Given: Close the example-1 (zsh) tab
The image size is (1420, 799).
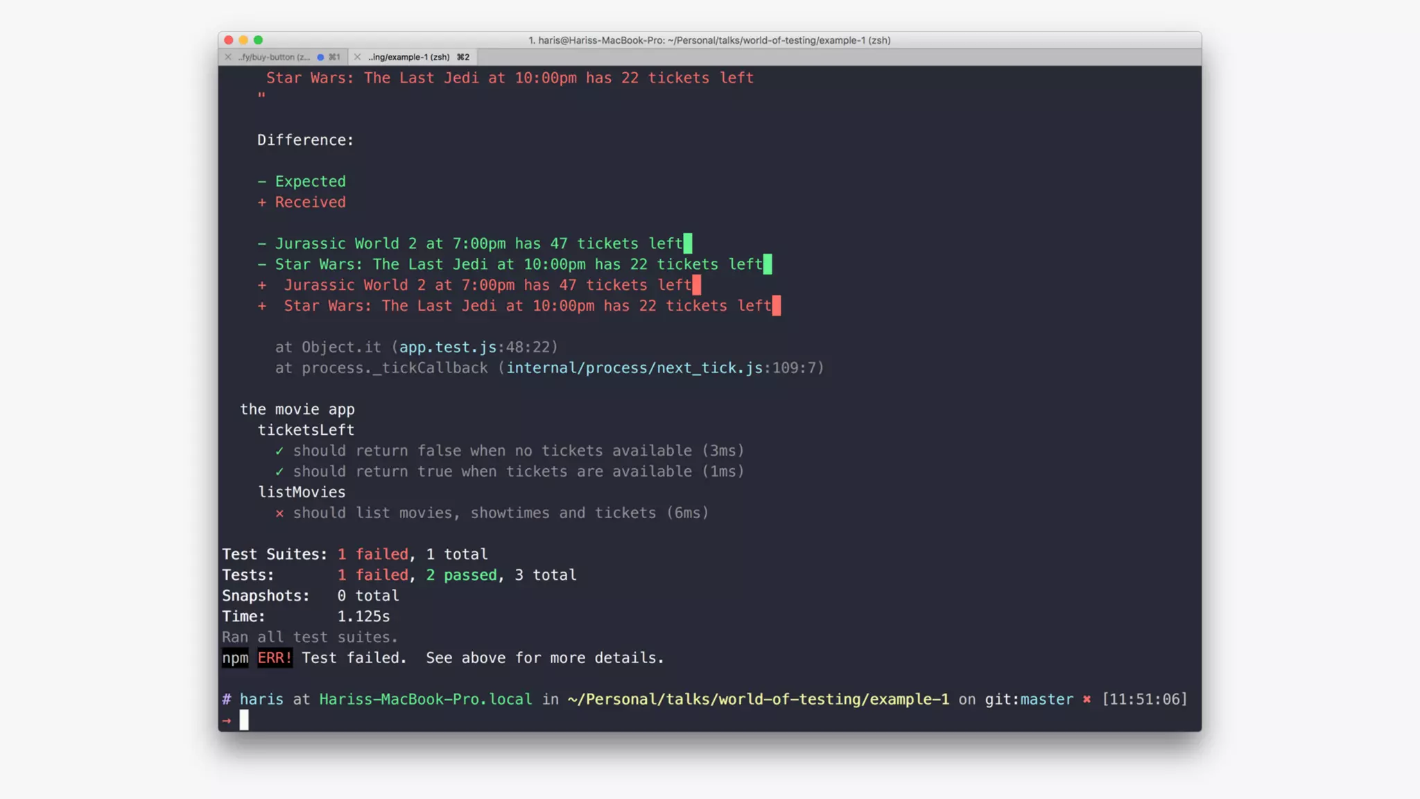Looking at the screenshot, I should 357,57.
